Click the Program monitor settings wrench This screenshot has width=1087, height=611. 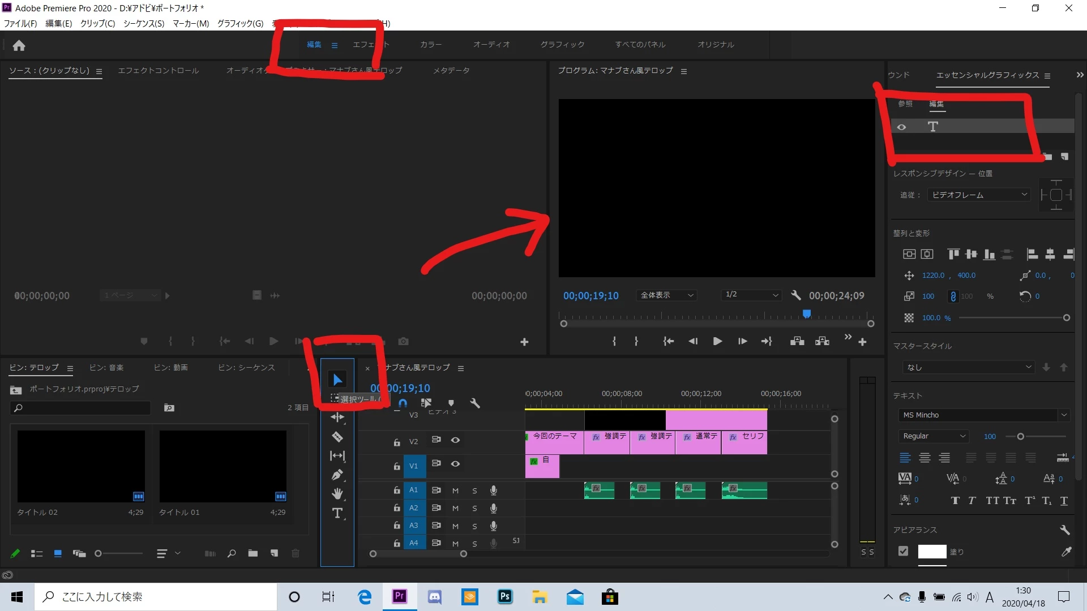coord(795,295)
